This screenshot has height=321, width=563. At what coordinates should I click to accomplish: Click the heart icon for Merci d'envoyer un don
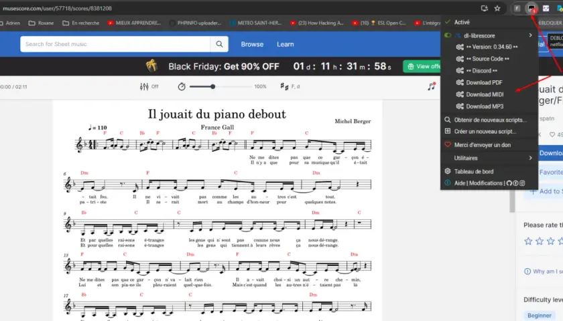tap(448, 144)
